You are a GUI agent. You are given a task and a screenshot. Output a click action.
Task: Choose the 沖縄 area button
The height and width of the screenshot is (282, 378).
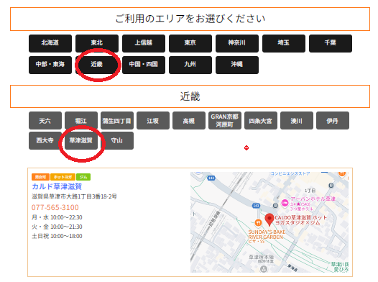coord(237,65)
